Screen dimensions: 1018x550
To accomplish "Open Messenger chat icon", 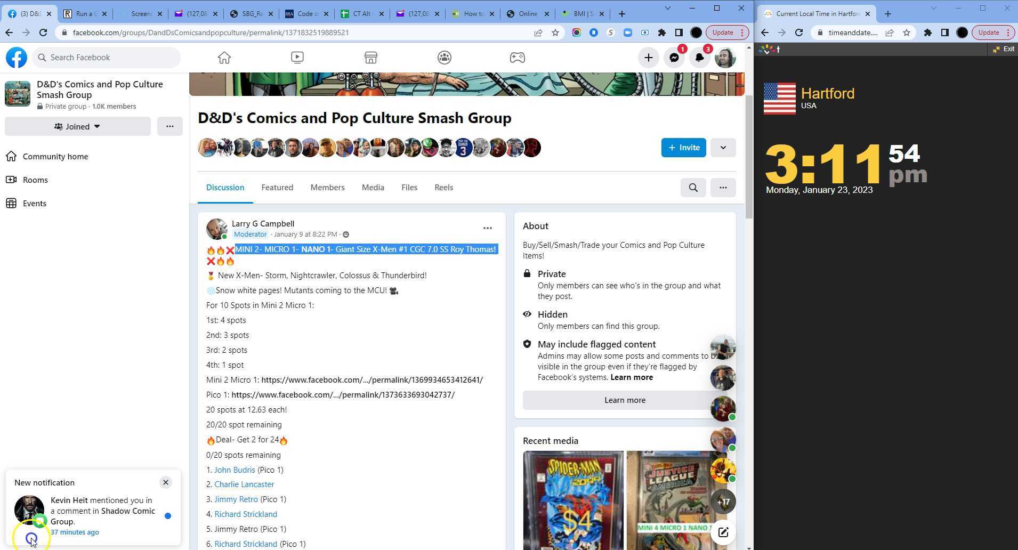I will click(674, 58).
